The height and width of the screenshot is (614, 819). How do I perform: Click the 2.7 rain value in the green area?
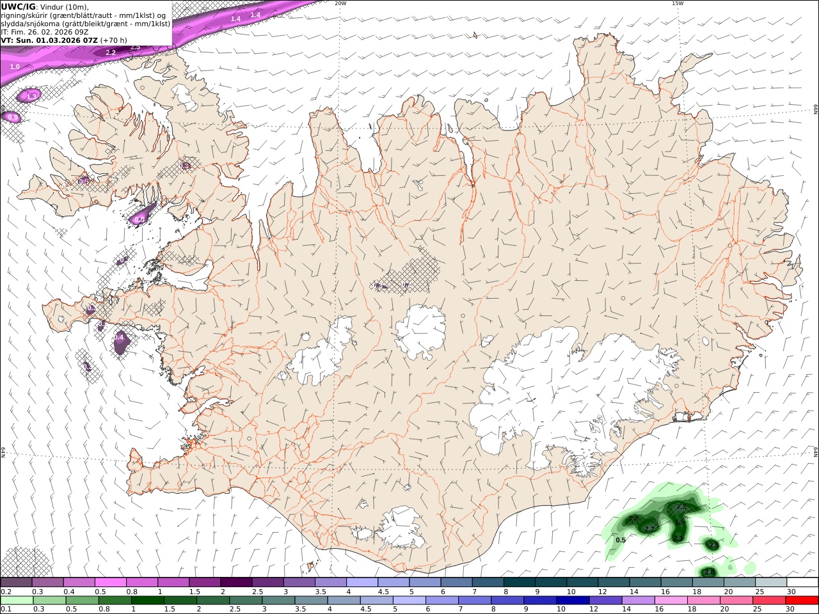[x=649, y=529]
